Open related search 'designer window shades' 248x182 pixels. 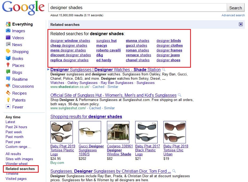pyautogui.click(x=70, y=41)
